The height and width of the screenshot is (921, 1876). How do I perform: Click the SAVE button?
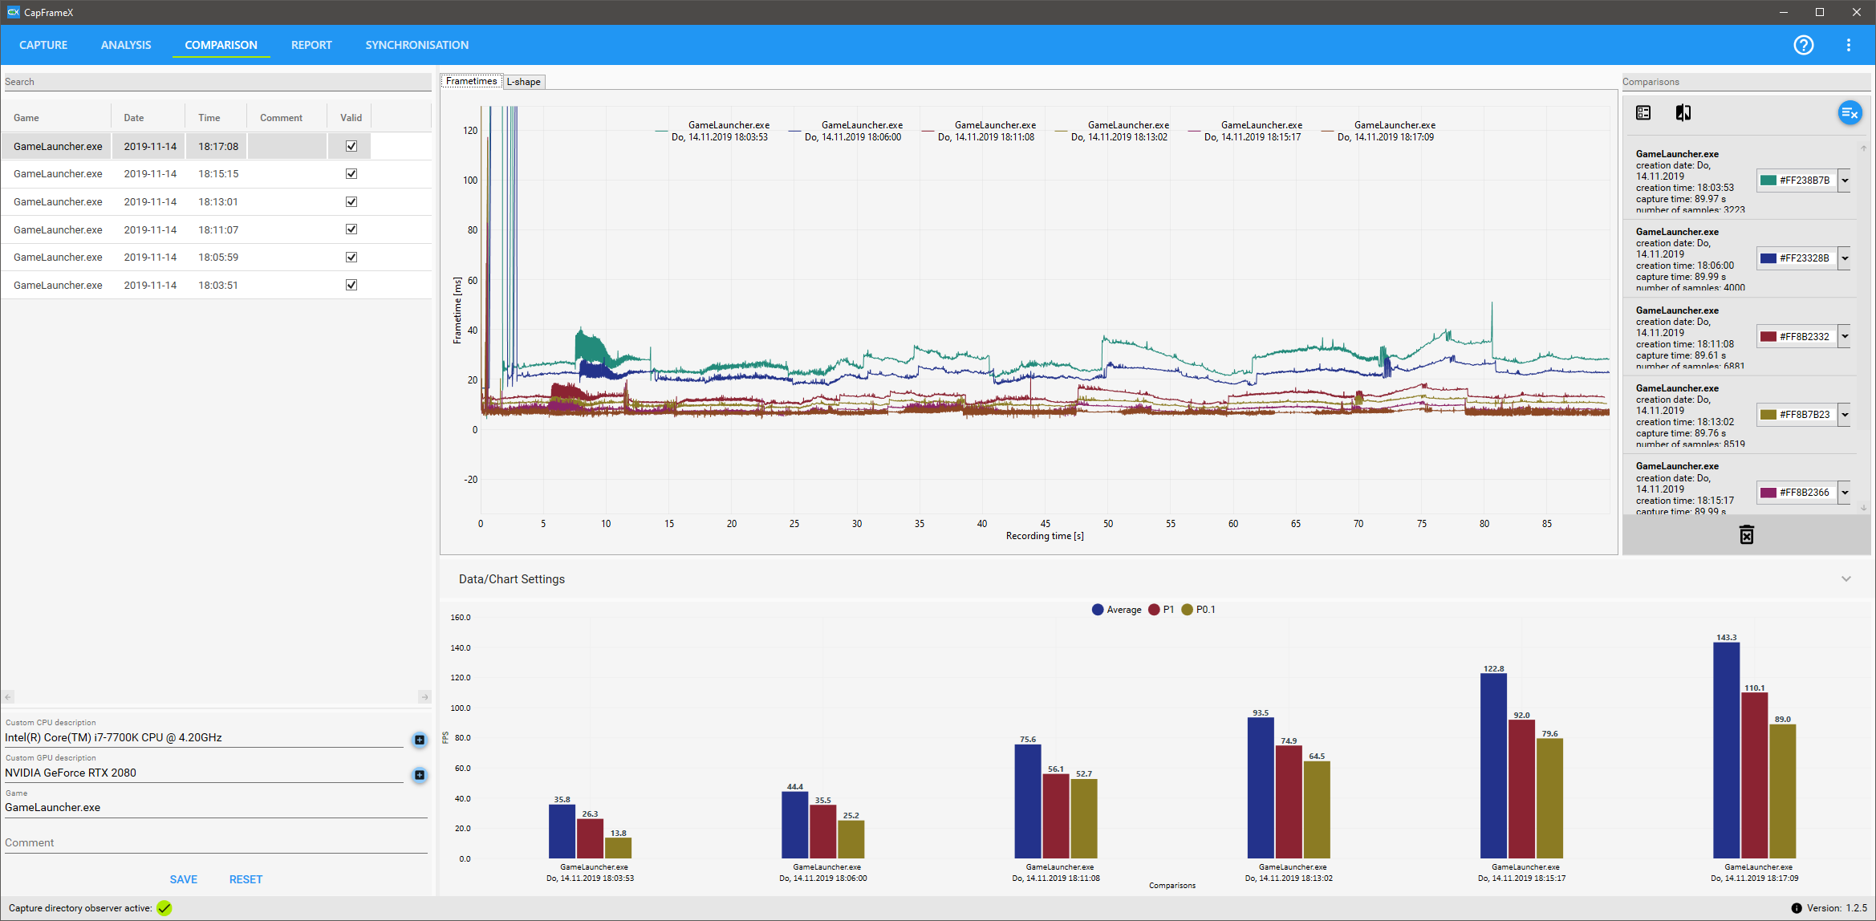pos(183,879)
